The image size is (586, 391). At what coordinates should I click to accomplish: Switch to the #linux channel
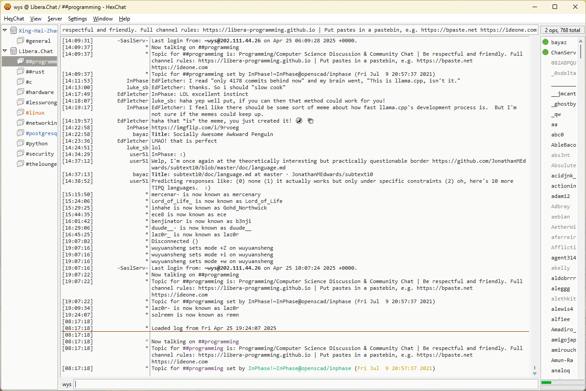35,113
